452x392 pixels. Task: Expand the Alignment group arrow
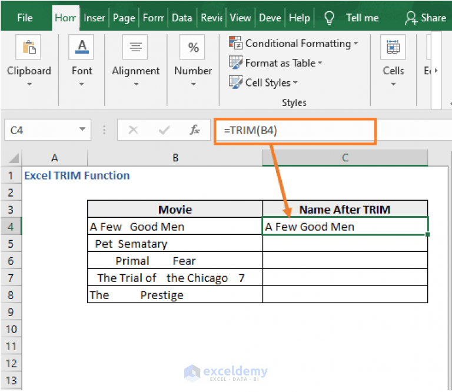(x=136, y=84)
